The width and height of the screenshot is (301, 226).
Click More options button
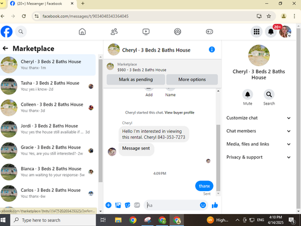[x=192, y=79]
